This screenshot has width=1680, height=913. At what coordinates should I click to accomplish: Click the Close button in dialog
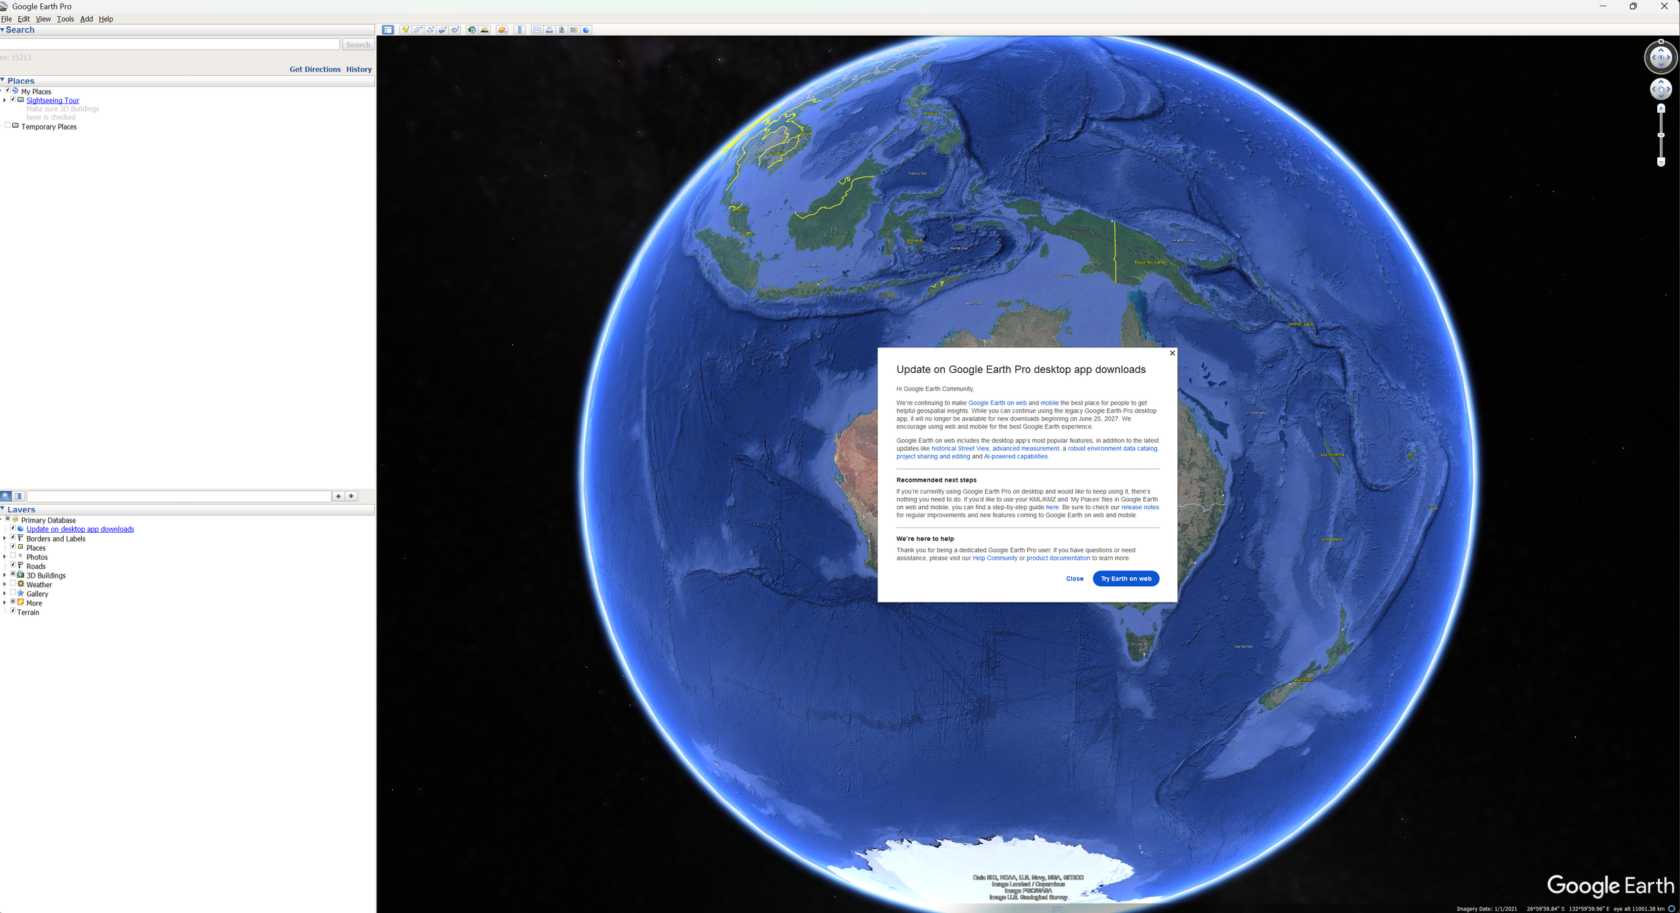(x=1075, y=578)
